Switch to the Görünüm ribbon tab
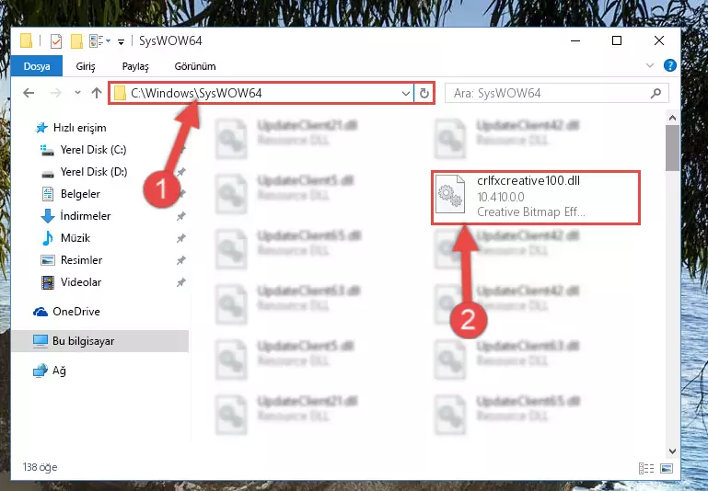The height and width of the screenshot is (491, 708). pyautogui.click(x=195, y=66)
